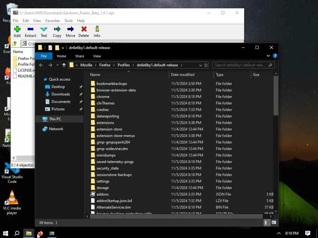
Task: Select the chrThemes folder
Action: point(106,103)
